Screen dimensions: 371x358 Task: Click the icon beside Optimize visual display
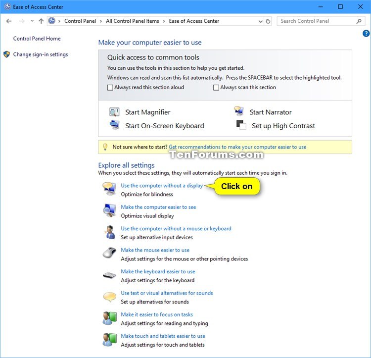point(109,210)
